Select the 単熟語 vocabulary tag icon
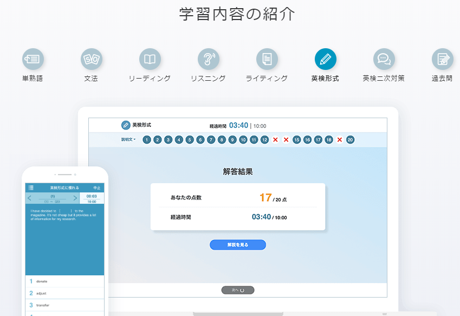The width and height of the screenshot is (460, 316). tap(33, 59)
